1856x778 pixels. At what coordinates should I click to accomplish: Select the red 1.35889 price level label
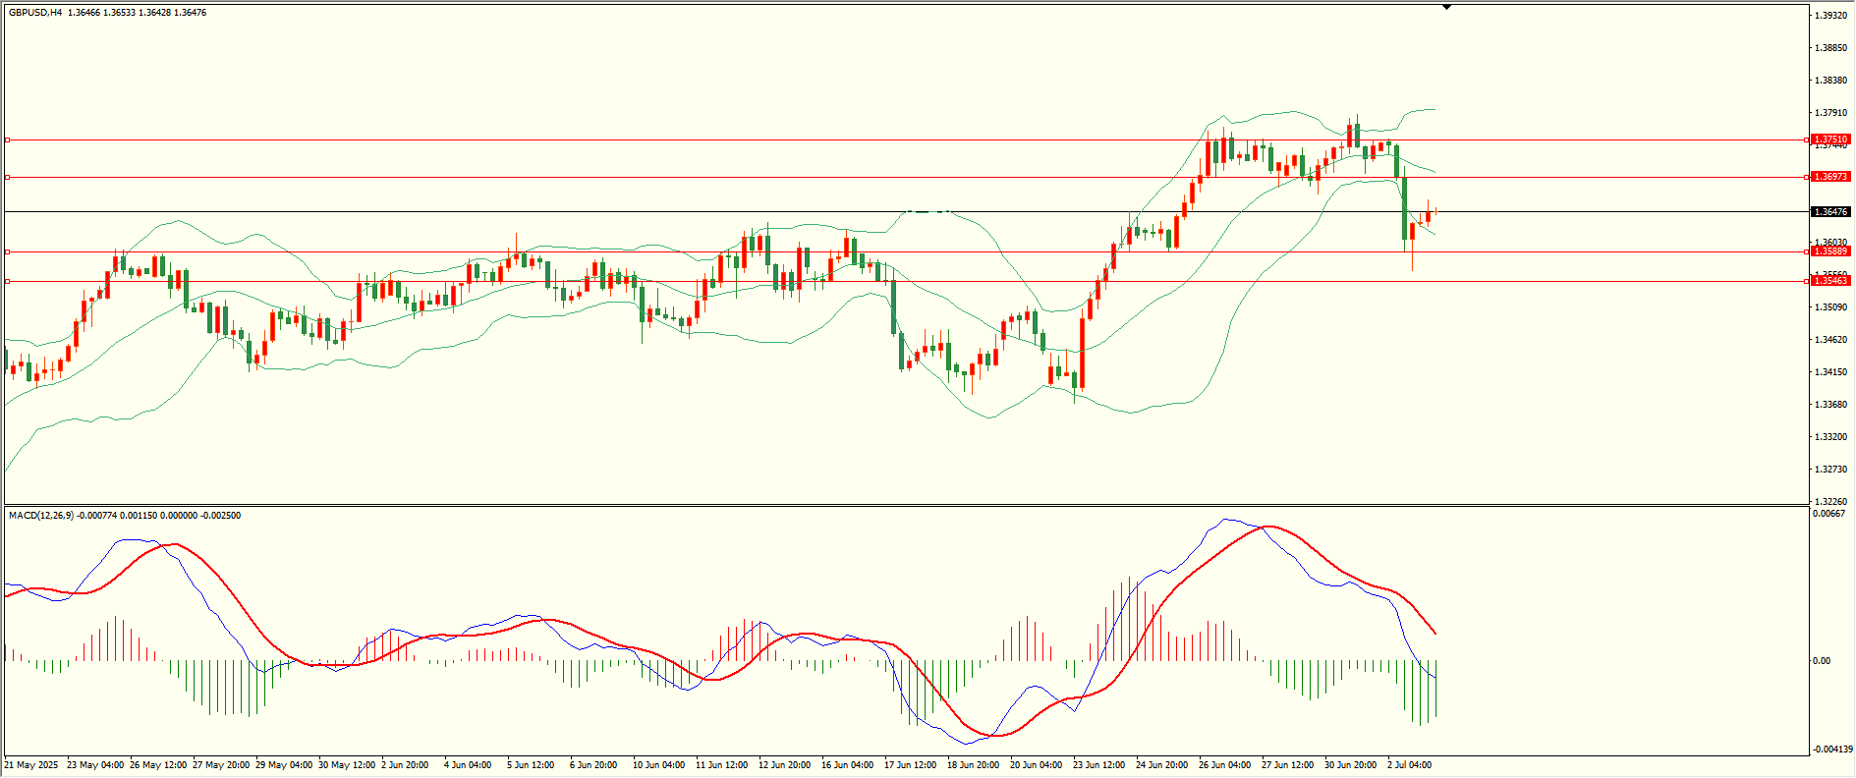(x=1830, y=252)
